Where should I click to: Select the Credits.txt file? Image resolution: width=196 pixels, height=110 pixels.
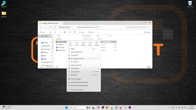(61, 45)
